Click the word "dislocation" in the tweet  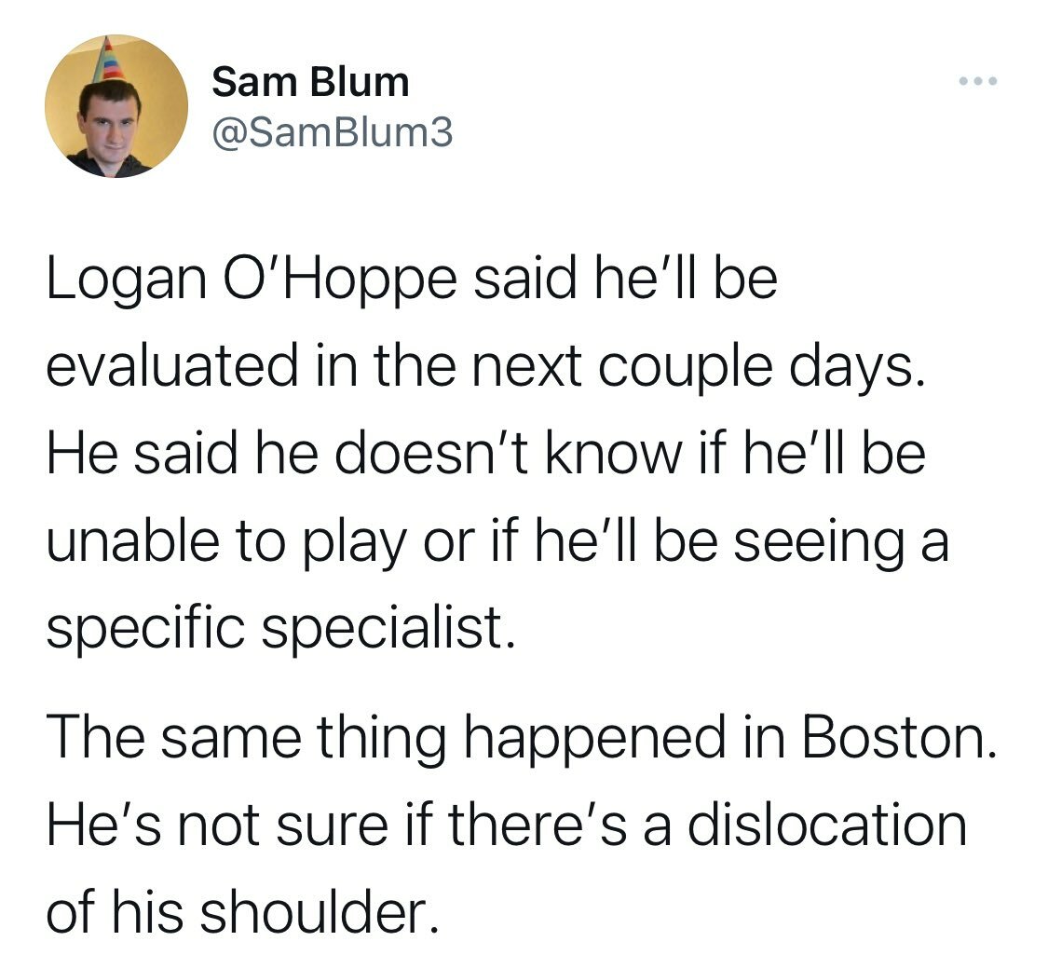827,825
